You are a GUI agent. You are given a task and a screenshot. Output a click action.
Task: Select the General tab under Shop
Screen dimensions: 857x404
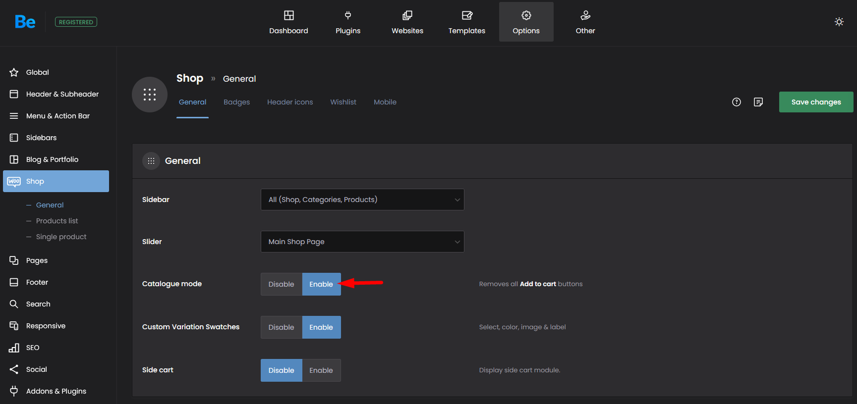click(192, 102)
